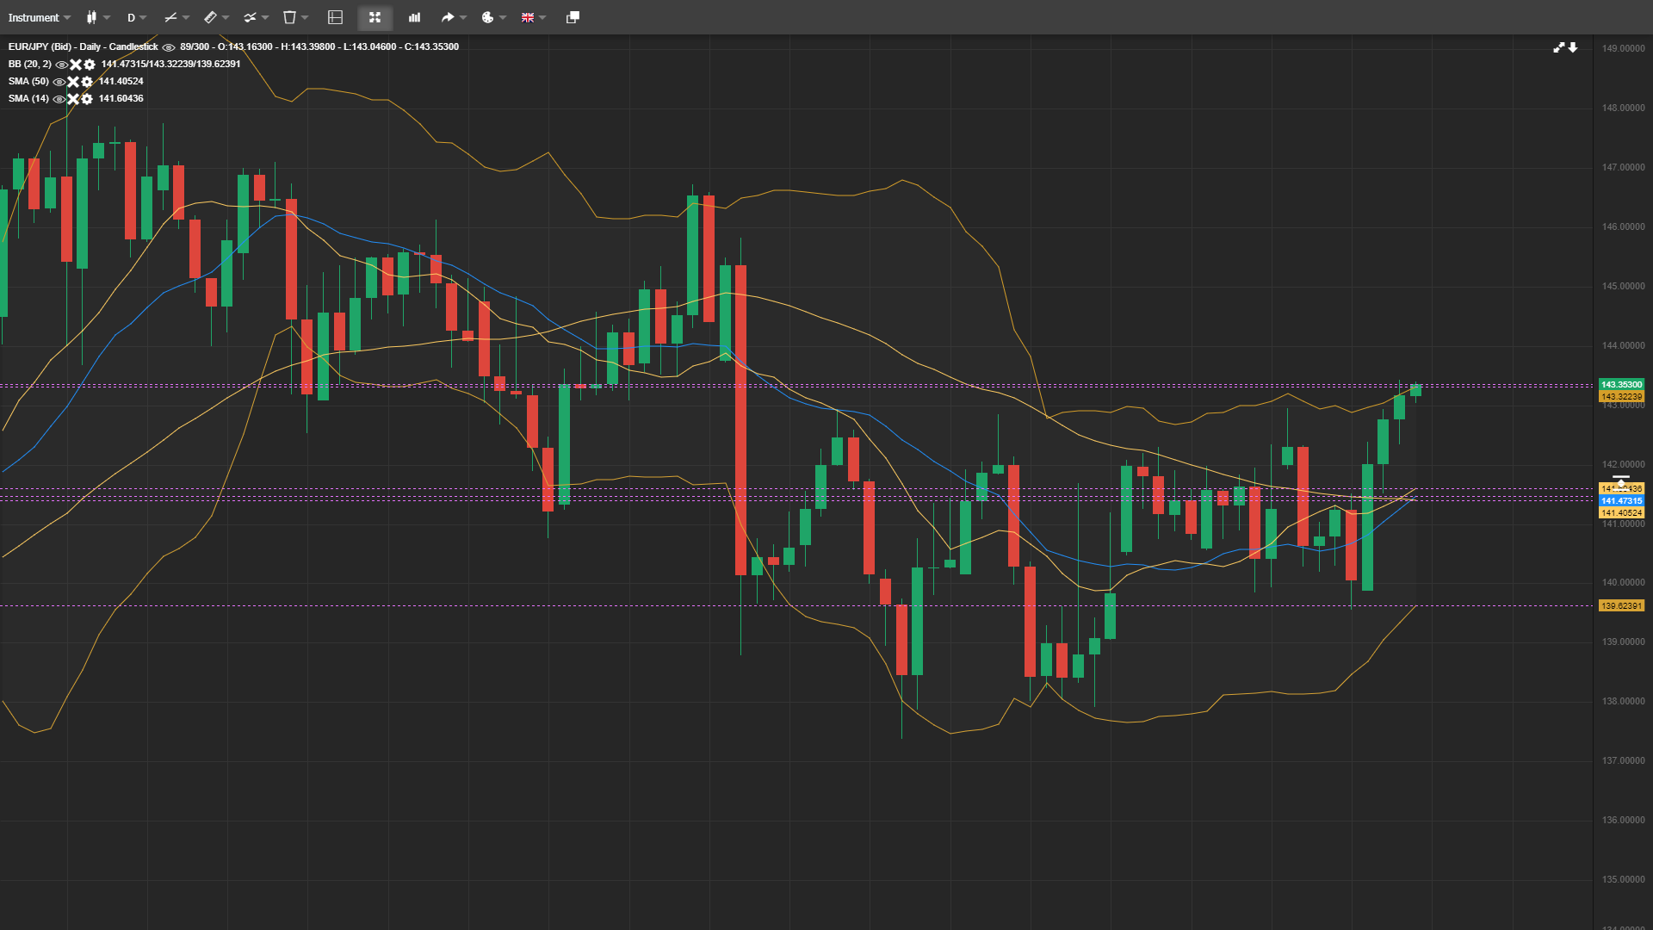The width and height of the screenshot is (1653, 930).
Task: Open the drawing trendline tool
Action: pos(170,17)
